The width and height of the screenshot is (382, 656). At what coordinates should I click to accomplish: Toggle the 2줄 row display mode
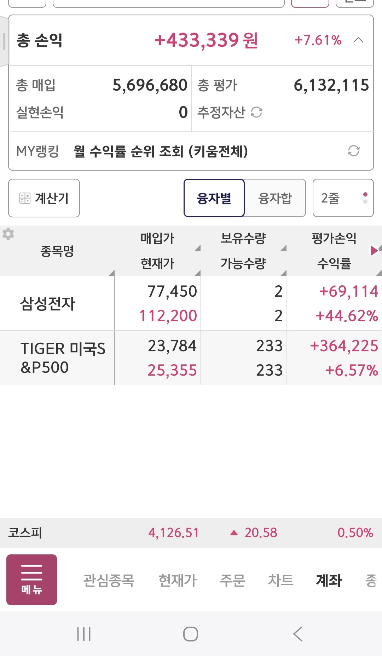pos(343,198)
